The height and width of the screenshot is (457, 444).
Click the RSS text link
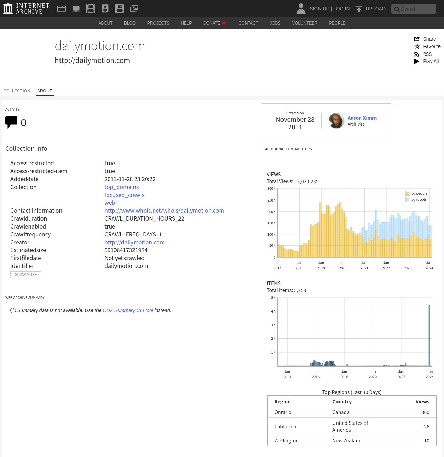click(427, 54)
